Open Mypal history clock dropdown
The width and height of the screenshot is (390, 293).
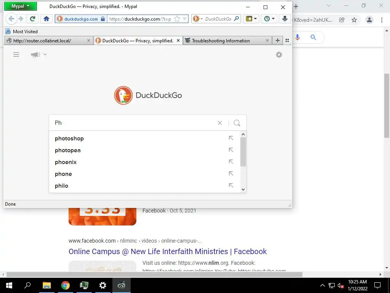coord(269,19)
